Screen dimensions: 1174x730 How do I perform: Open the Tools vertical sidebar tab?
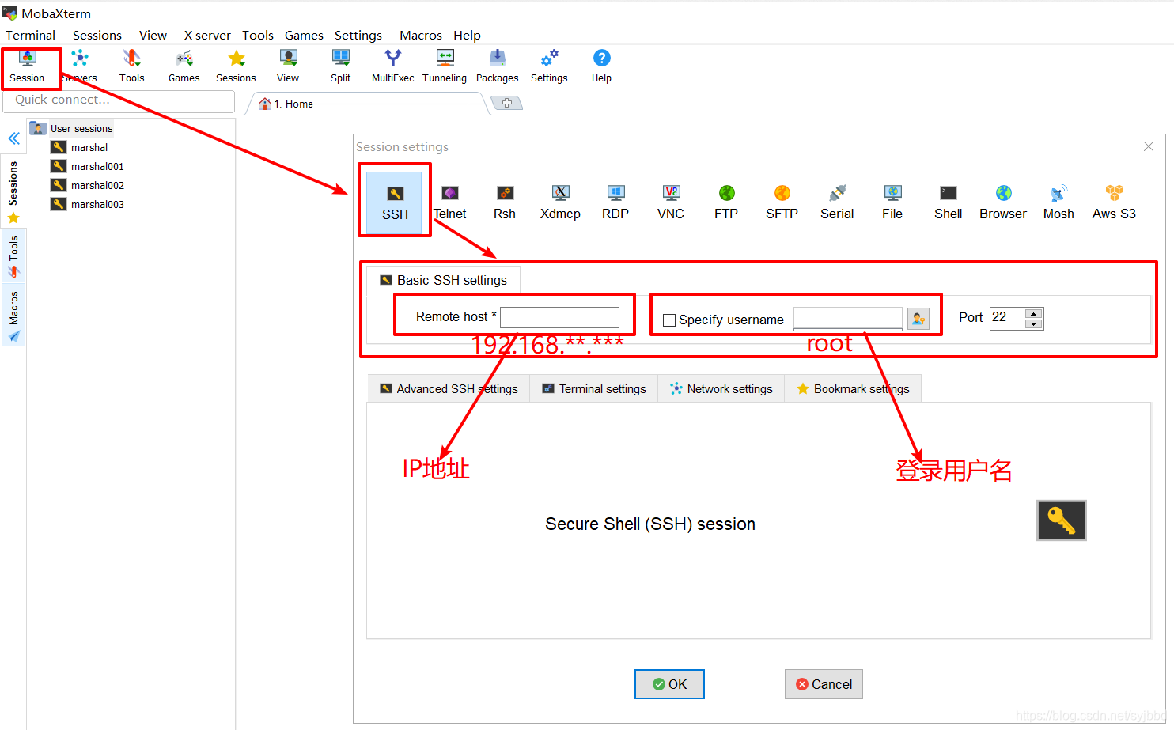click(x=13, y=256)
